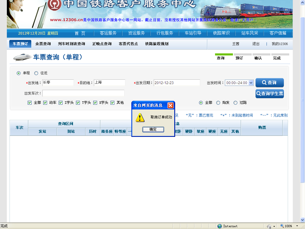Open the 车站引导 menu

[x=193, y=33]
